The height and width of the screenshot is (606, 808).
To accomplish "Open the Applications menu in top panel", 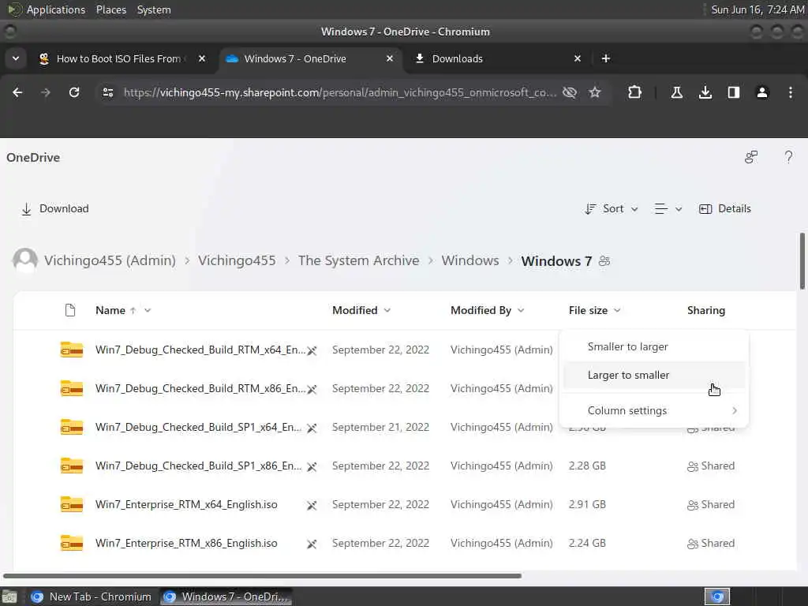I will 47,9.
